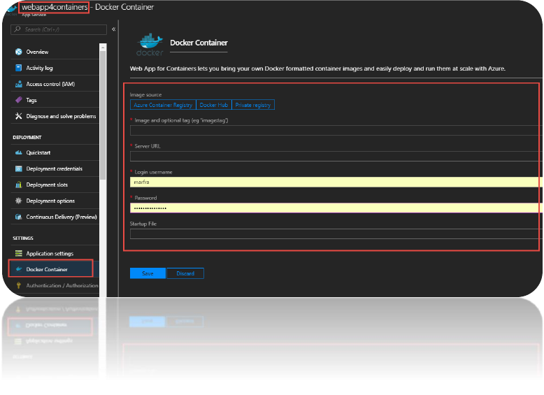Click the large Docker logo
Screen dimensions: 544x395
click(150, 44)
